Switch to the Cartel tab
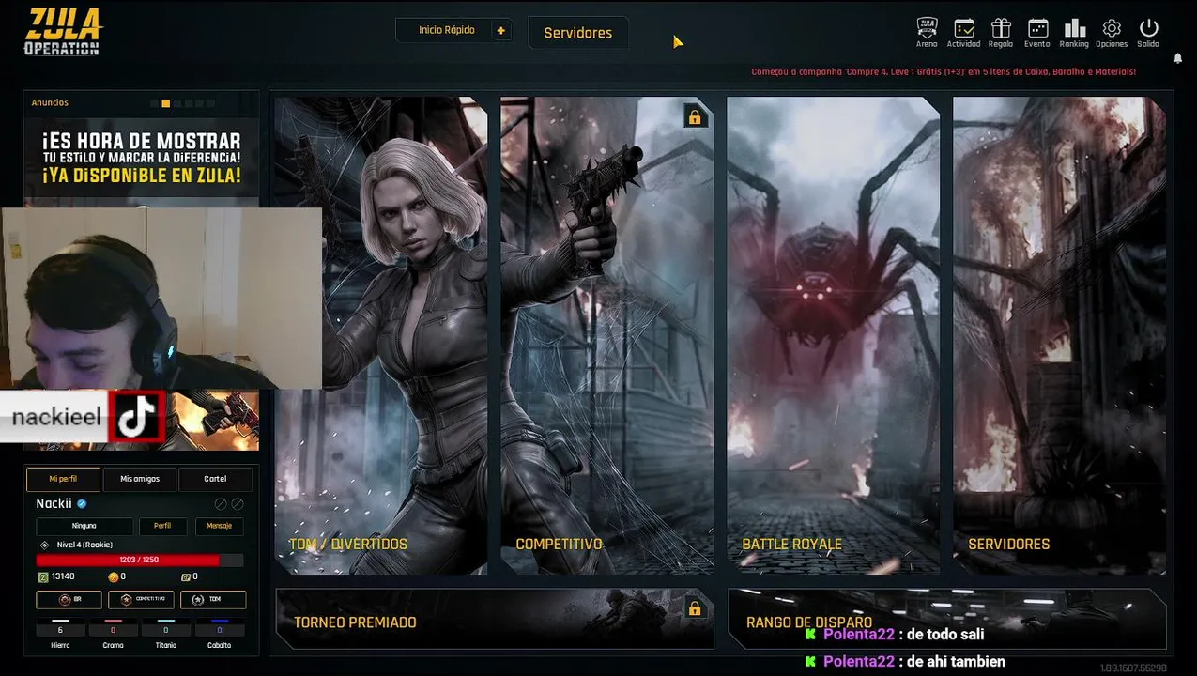This screenshot has width=1197, height=676. [x=215, y=479]
